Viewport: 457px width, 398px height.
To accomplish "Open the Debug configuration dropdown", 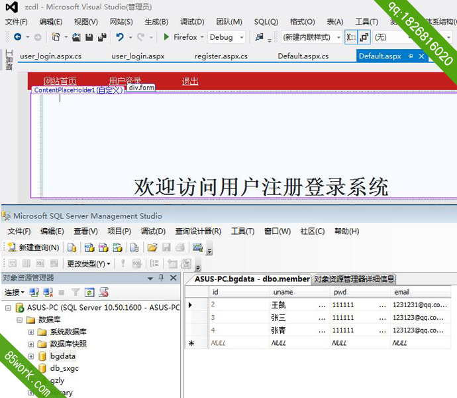I will coord(242,37).
